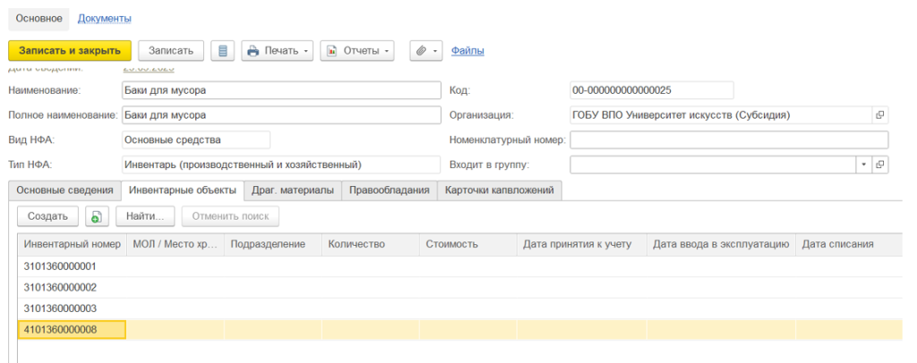This screenshot has width=917, height=363.
Task: Click the Номенклатурный номер input field
Action: 729,140
